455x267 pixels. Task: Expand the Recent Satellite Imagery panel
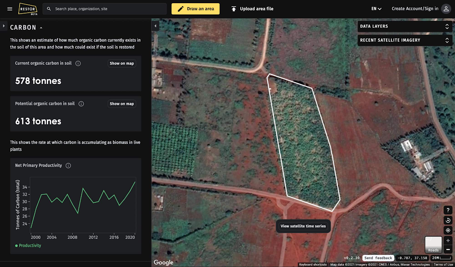tap(404, 40)
